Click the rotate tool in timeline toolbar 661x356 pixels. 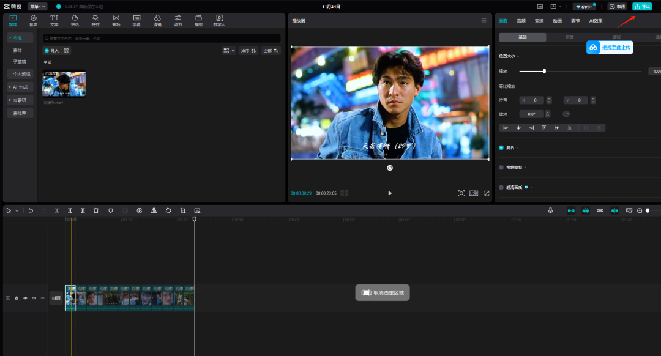tap(168, 210)
